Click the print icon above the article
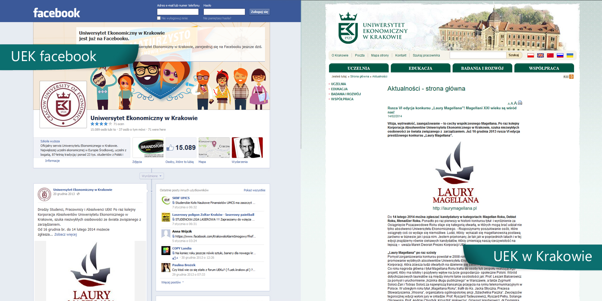 point(520,103)
